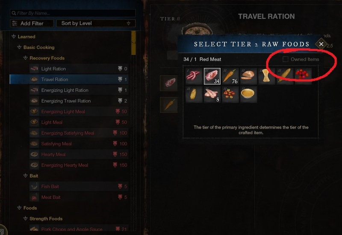The height and width of the screenshot is (235, 342).
Task: Select the sausage ingredient icon
Action: tap(194, 76)
